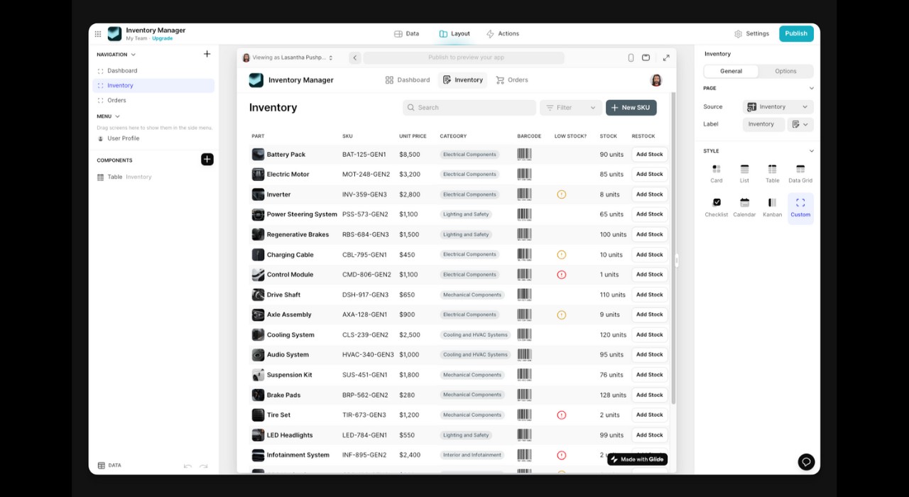Add stock for Battery Pack
Viewport: 909px width, 497px height.
click(x=649, y=154)
